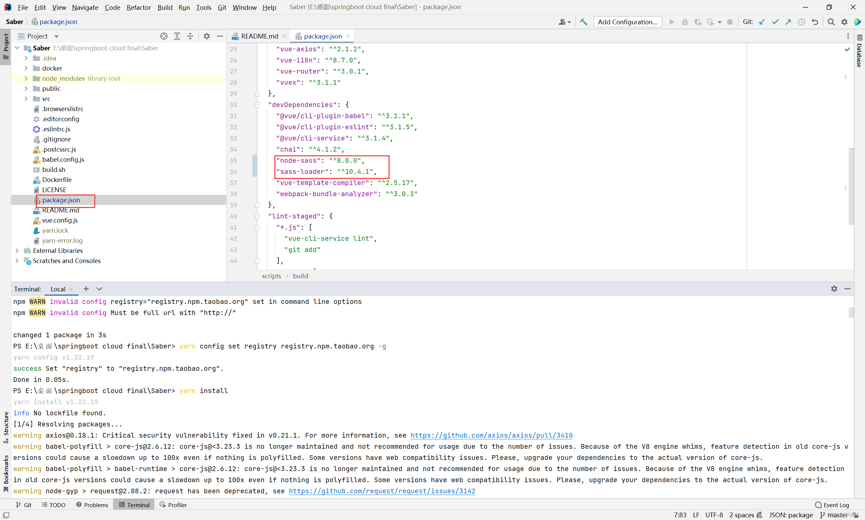This screenshot has height=520, width=865.
Task: Open Git history clock icon
Action: pos(801,22)
